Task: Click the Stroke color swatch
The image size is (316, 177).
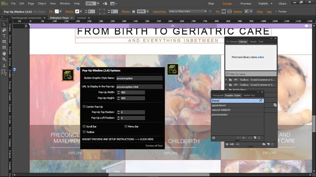Action: (x=77, y=11)
